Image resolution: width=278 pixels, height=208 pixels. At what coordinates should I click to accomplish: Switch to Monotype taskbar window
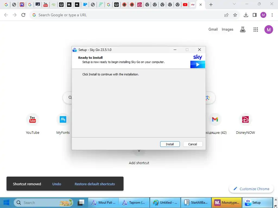(x=227, y=203)
